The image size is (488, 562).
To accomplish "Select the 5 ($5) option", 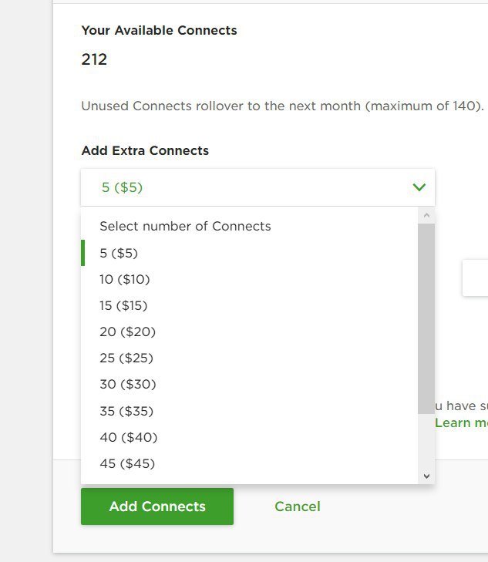I will click(249, 253).
